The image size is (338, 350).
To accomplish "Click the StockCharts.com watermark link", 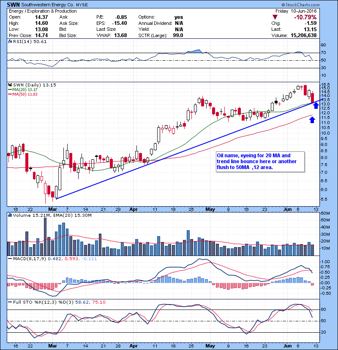I will pyautogui.click(x=300, y=5).
